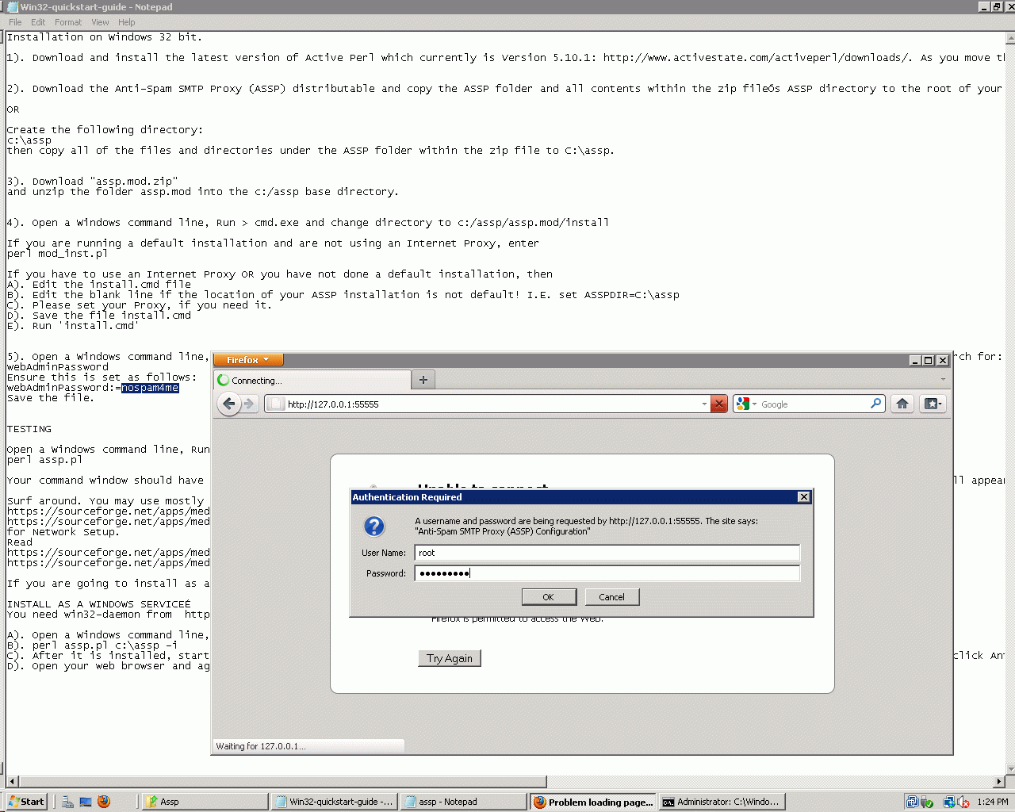Screen dimensions: 1015x812
Task: Click 'Save the file.' line in Notepad
Action: click(51, 398)
